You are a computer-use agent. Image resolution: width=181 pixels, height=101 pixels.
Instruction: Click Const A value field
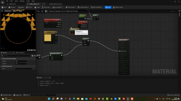[21, 61]
